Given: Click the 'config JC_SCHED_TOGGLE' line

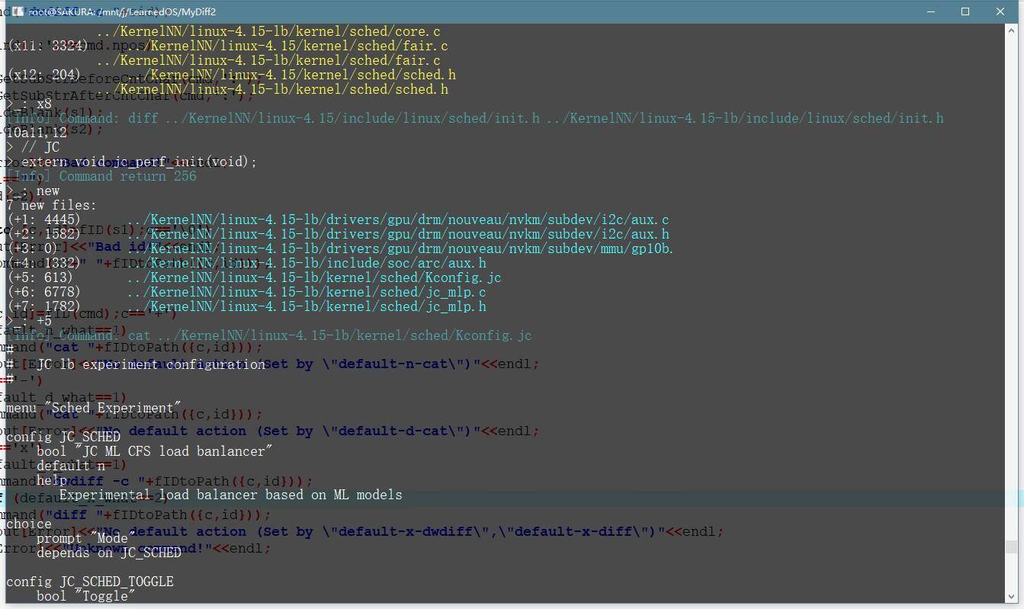Looking at the screenshot, I should pyautogui.click(x=90, y=582).
